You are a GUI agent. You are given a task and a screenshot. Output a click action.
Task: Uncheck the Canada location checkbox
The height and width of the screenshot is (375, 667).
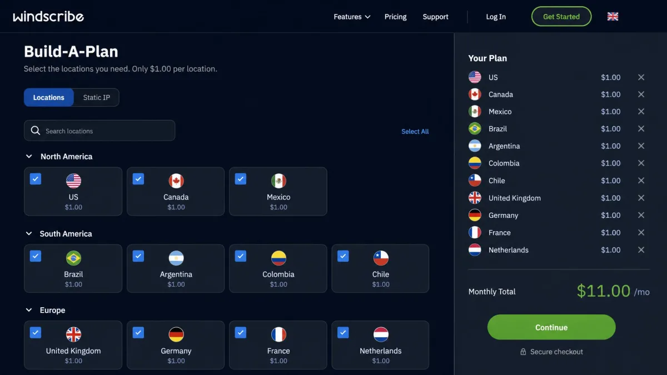coord(138,179)
